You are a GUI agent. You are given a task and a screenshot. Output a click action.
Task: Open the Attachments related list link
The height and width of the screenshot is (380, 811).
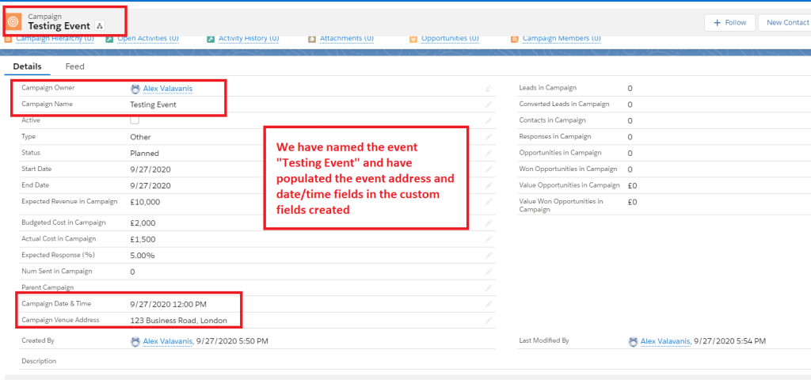347,38
